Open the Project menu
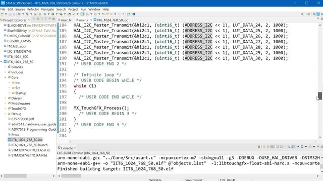323x181 pixels. point(73,9)
